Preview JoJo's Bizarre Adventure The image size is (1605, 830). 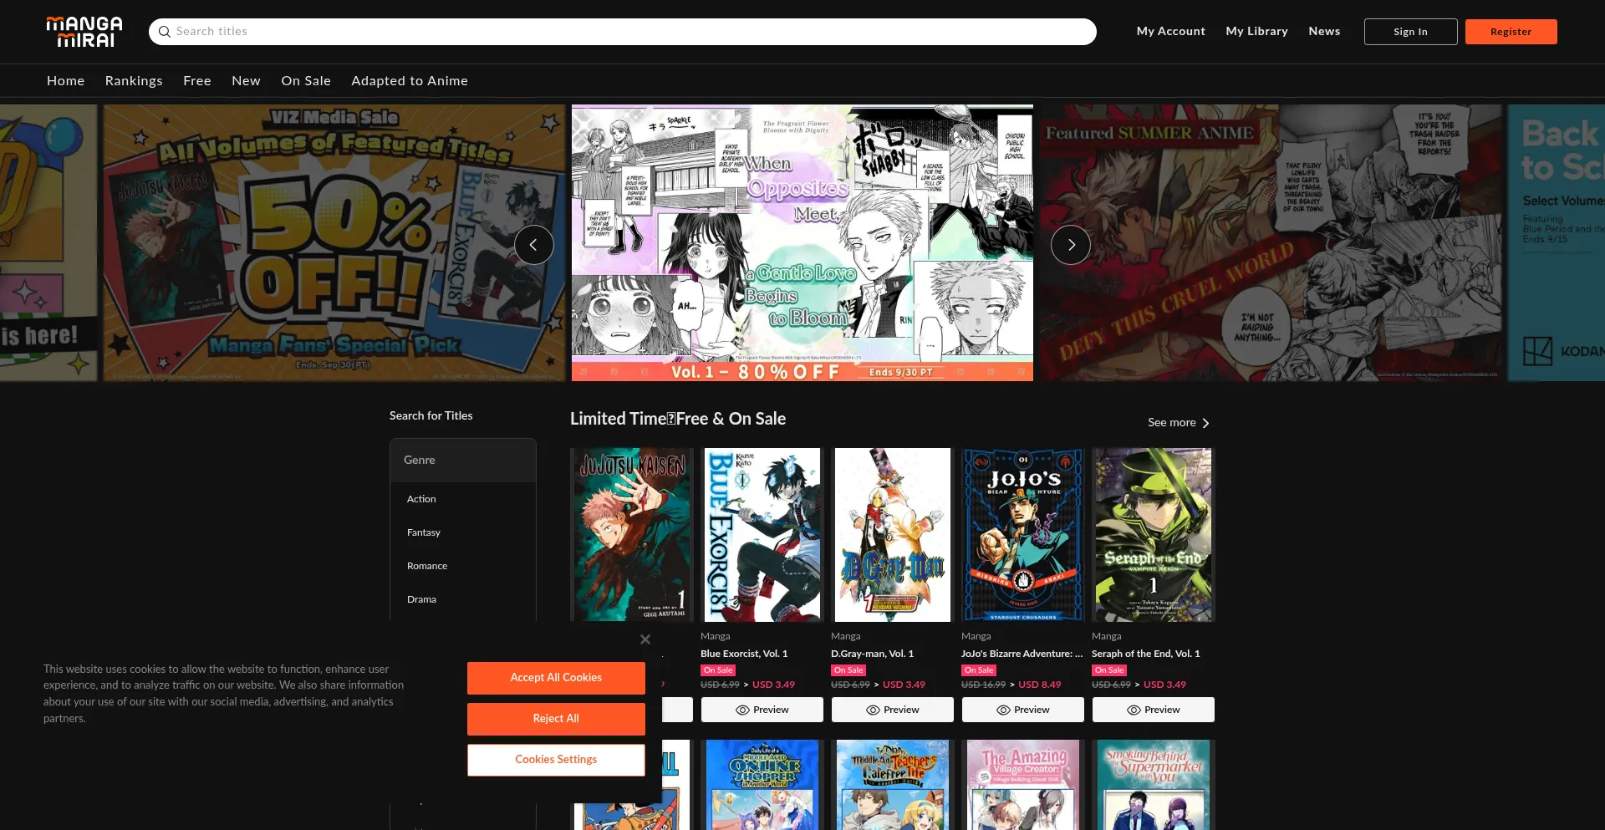[x=1023, y=710]
